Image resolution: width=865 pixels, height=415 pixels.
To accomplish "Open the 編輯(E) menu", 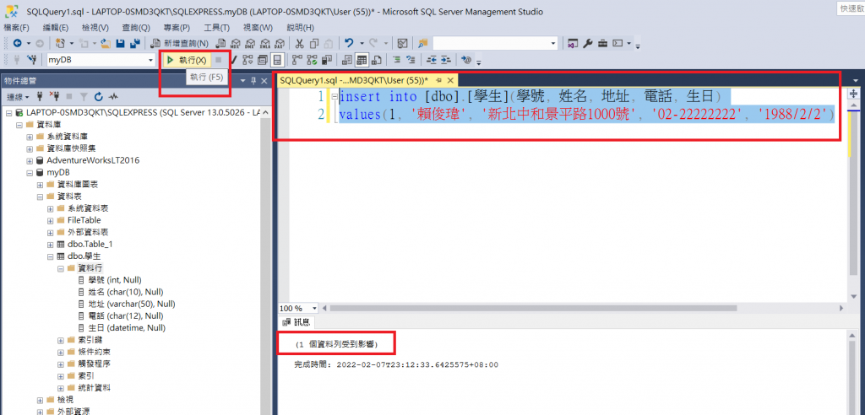I will click(56, 28).
